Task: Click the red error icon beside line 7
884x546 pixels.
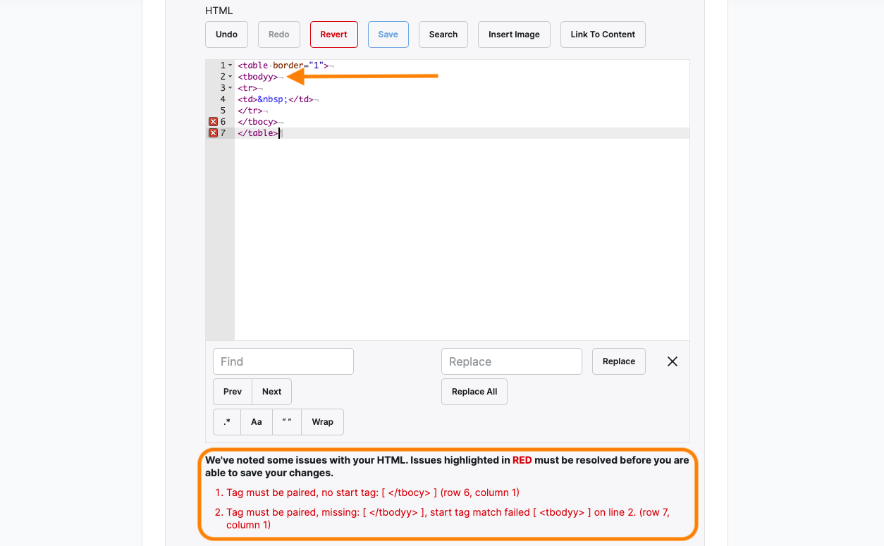Action: click(213, 132)
